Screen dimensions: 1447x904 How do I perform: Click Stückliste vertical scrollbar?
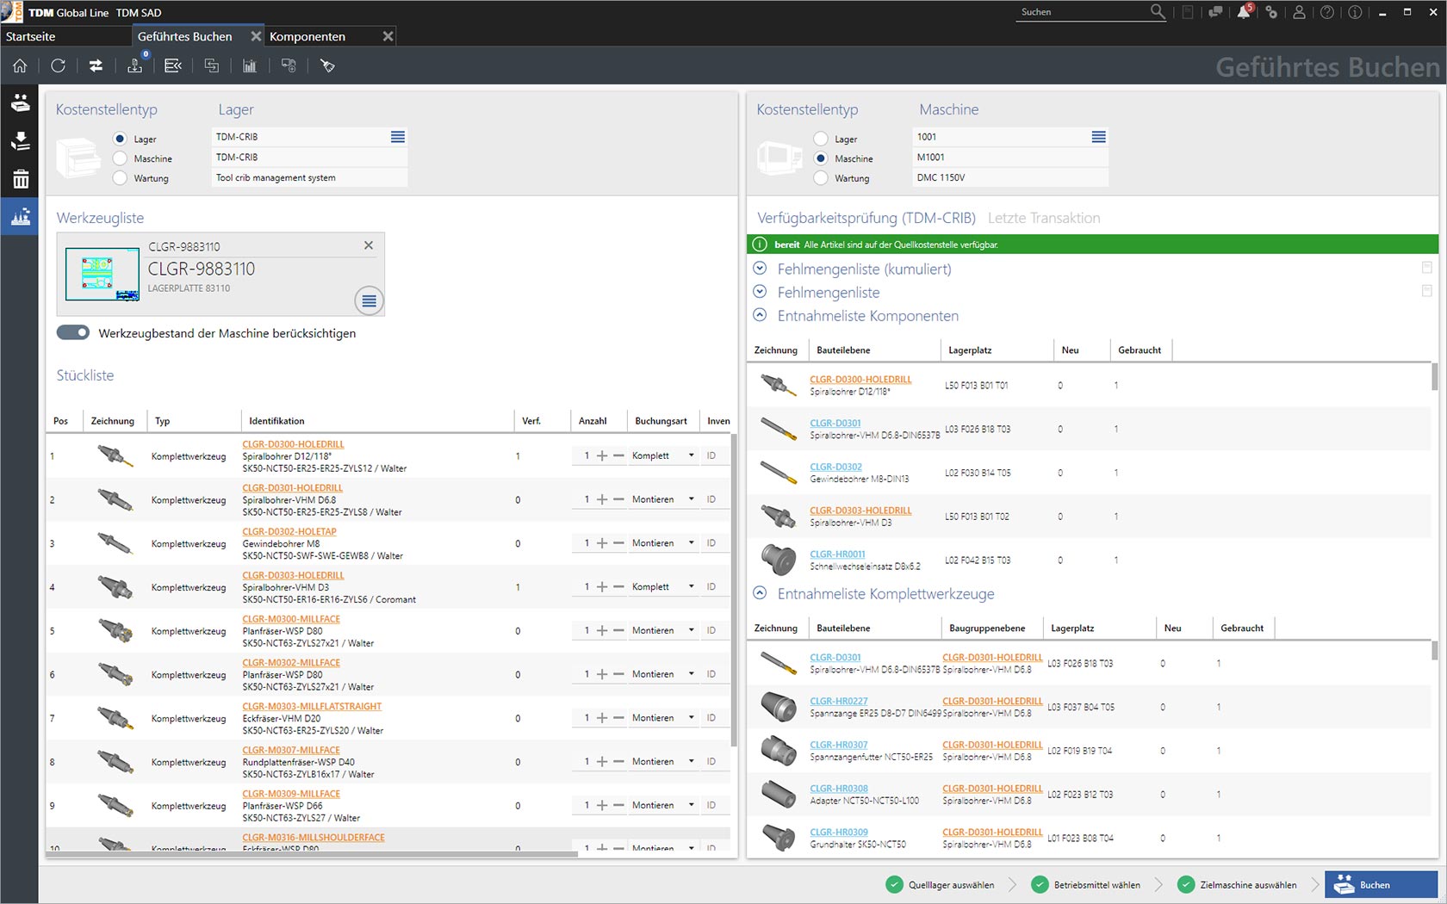tap(734, 590)
